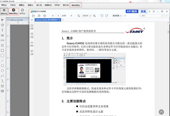The image size is (170, 116).
Task: Click the 美图 button
Action: (x=143, y=11)
